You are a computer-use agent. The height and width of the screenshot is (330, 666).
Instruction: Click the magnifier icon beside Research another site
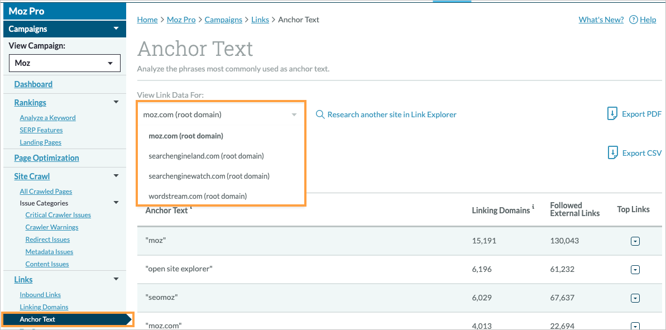[x=320, y=114]
